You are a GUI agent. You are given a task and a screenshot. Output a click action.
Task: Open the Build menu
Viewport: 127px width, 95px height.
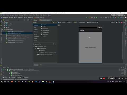coord(31,15)
